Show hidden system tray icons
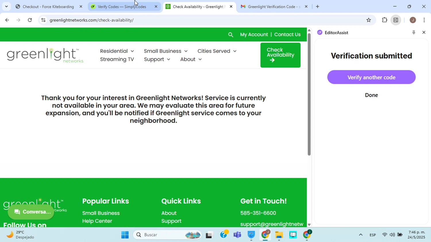 [361, 235]
